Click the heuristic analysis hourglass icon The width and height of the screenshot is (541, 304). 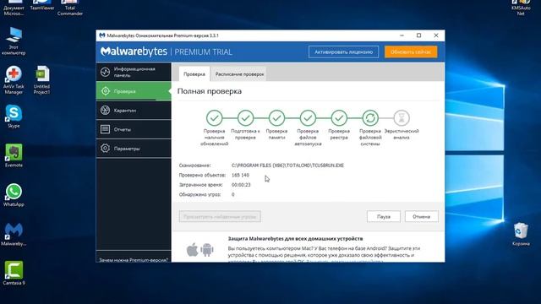(x=402, y=118)
